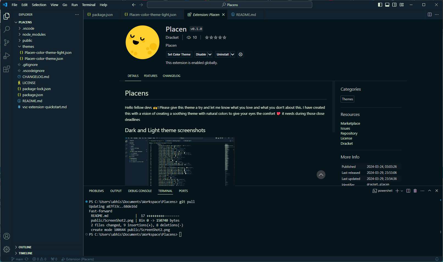Toggle primary side bar layout icon
Screen dimensions: 443x262
(x=380, y=5)
